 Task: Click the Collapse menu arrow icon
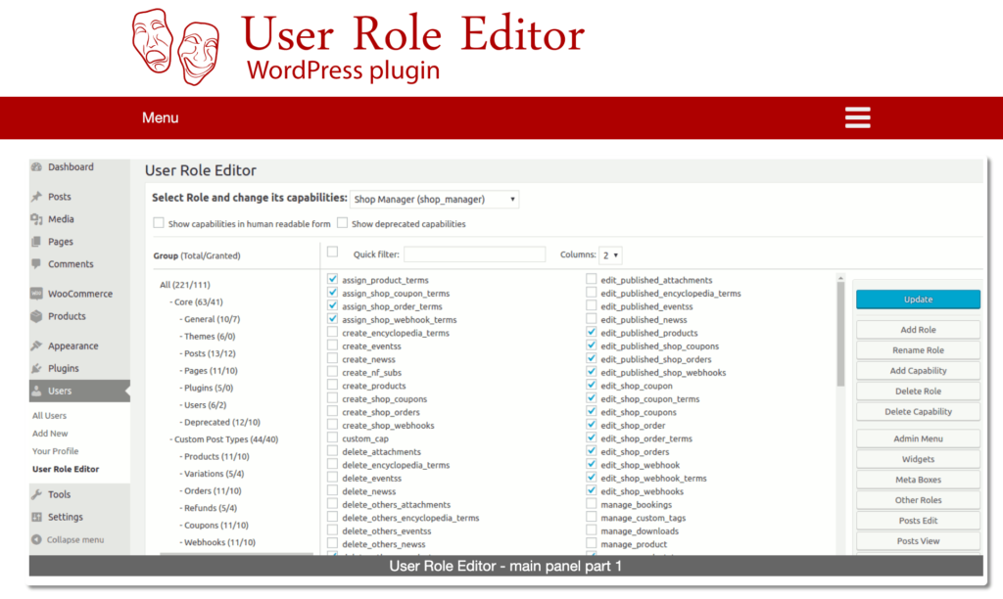point(36,539)
